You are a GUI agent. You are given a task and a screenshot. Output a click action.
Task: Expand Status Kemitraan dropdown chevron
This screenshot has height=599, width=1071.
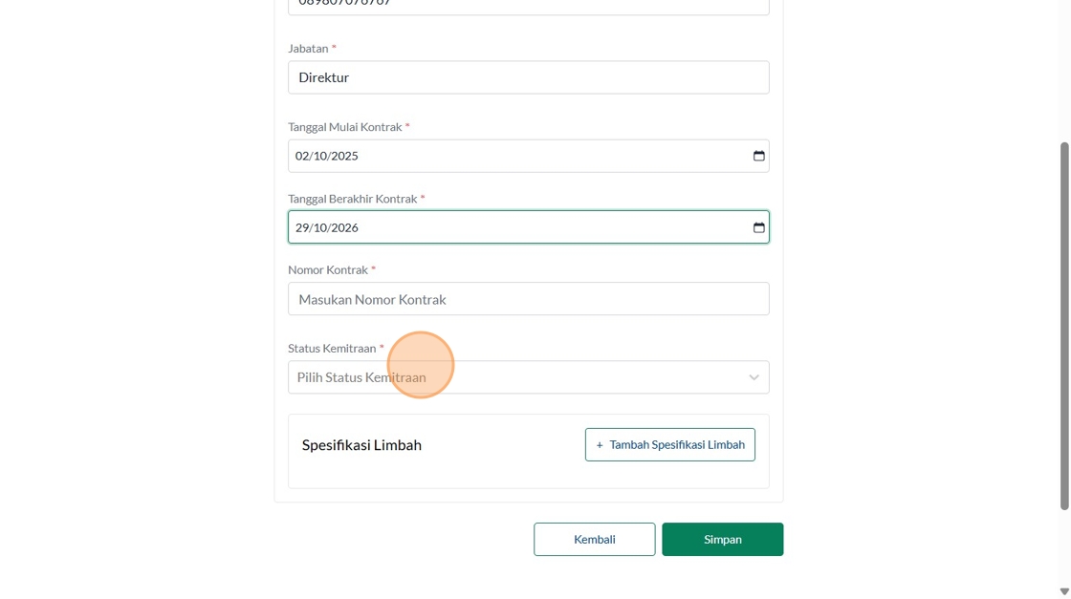[754, 377]
